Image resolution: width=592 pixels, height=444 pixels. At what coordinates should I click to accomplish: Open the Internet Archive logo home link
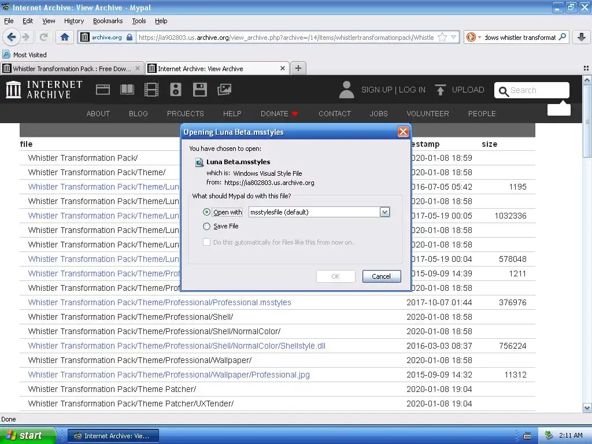(44, 90)
